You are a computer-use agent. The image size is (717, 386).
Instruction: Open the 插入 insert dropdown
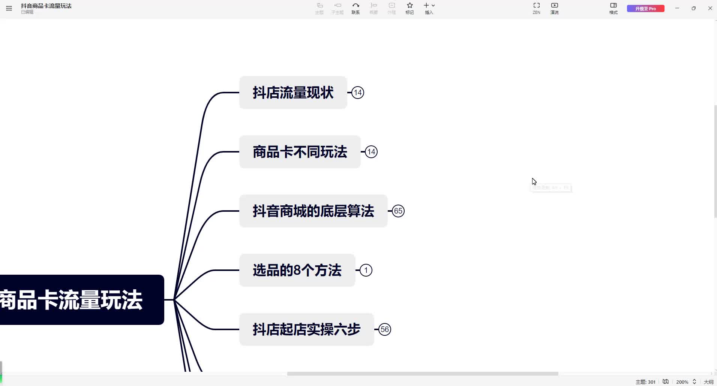(x=429, y=8)
